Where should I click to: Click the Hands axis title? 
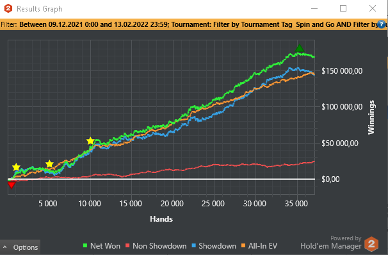[161, 219]
